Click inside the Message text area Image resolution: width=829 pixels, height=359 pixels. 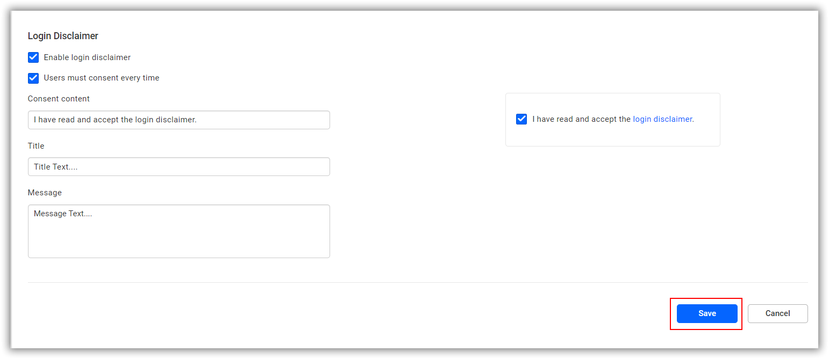[x=178, y=231]
